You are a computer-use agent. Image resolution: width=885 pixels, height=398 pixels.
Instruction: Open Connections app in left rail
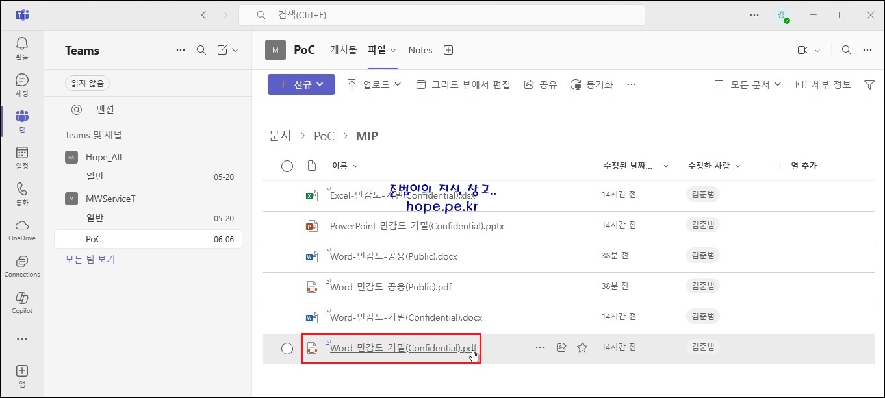click(x=22, y=266)
